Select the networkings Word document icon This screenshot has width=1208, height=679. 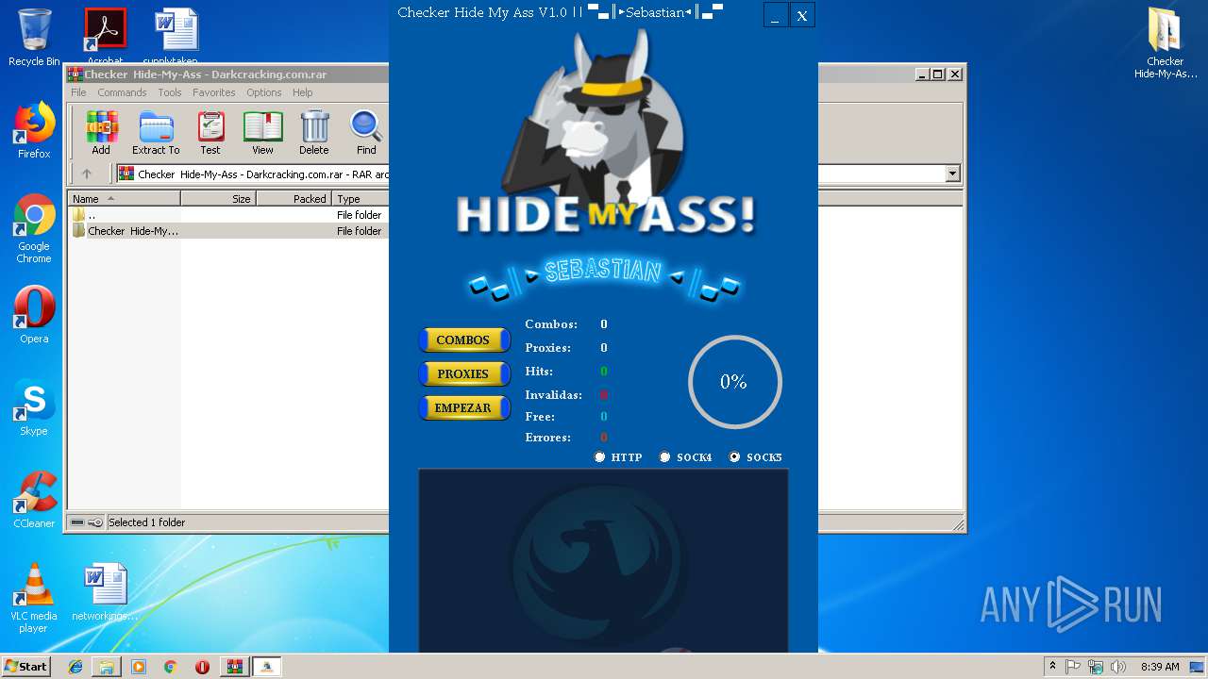(105, 592)
